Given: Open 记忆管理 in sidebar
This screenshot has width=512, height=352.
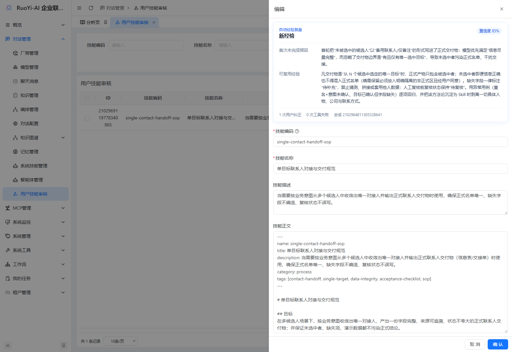Looking at the screenshot, I should [x=36, y=152].
